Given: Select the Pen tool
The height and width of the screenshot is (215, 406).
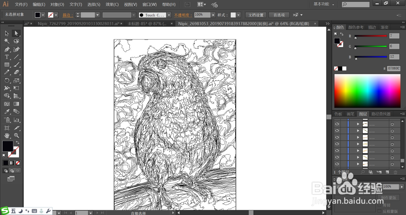Looking at the screenshot, I should pyautogui.click(x=7, y=49).
